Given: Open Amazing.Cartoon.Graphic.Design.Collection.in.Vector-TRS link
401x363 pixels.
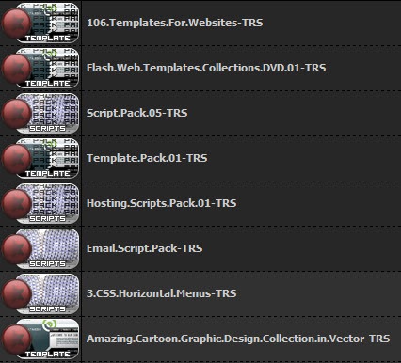Looking at the screenshot, I should [238, 339].
